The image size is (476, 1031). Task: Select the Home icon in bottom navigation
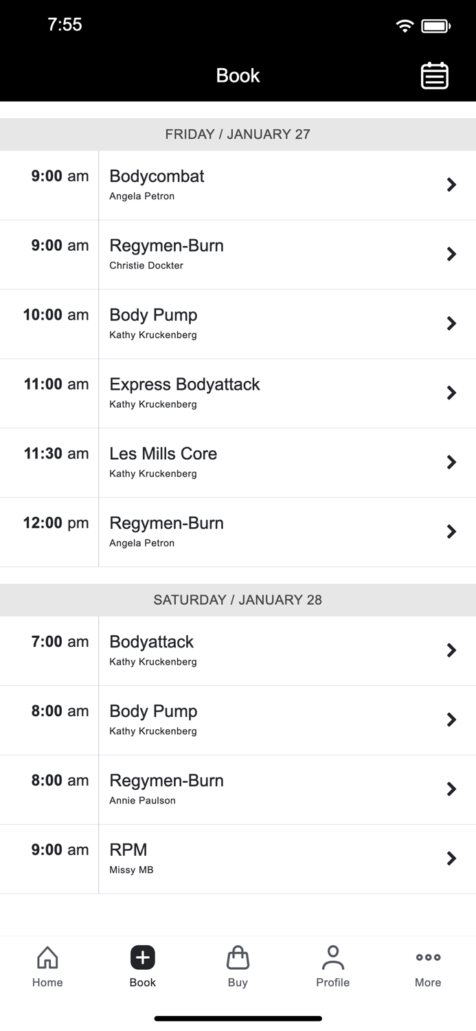click(x=47, y=964)
